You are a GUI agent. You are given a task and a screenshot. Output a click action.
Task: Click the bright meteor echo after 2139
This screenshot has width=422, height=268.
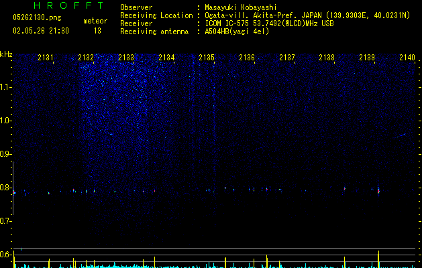point(378,191)
